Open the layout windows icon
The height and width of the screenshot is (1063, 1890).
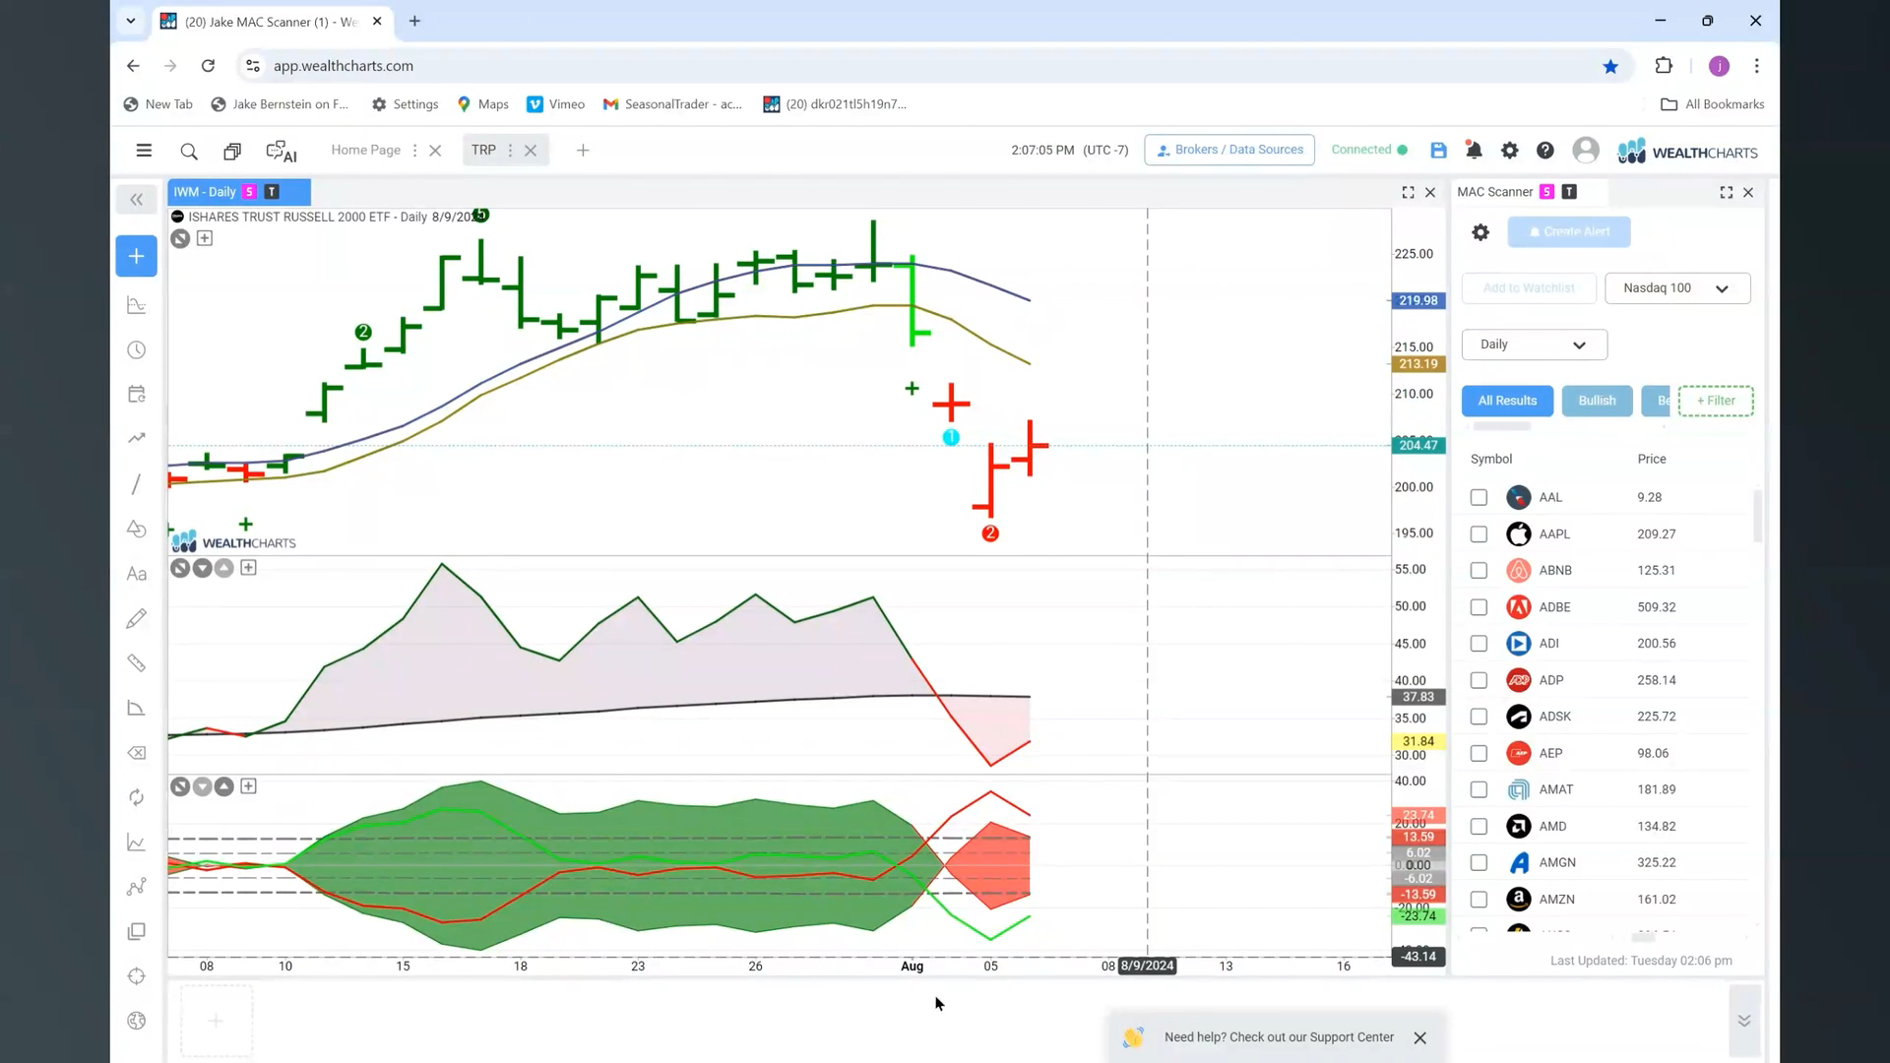(232, 151)
